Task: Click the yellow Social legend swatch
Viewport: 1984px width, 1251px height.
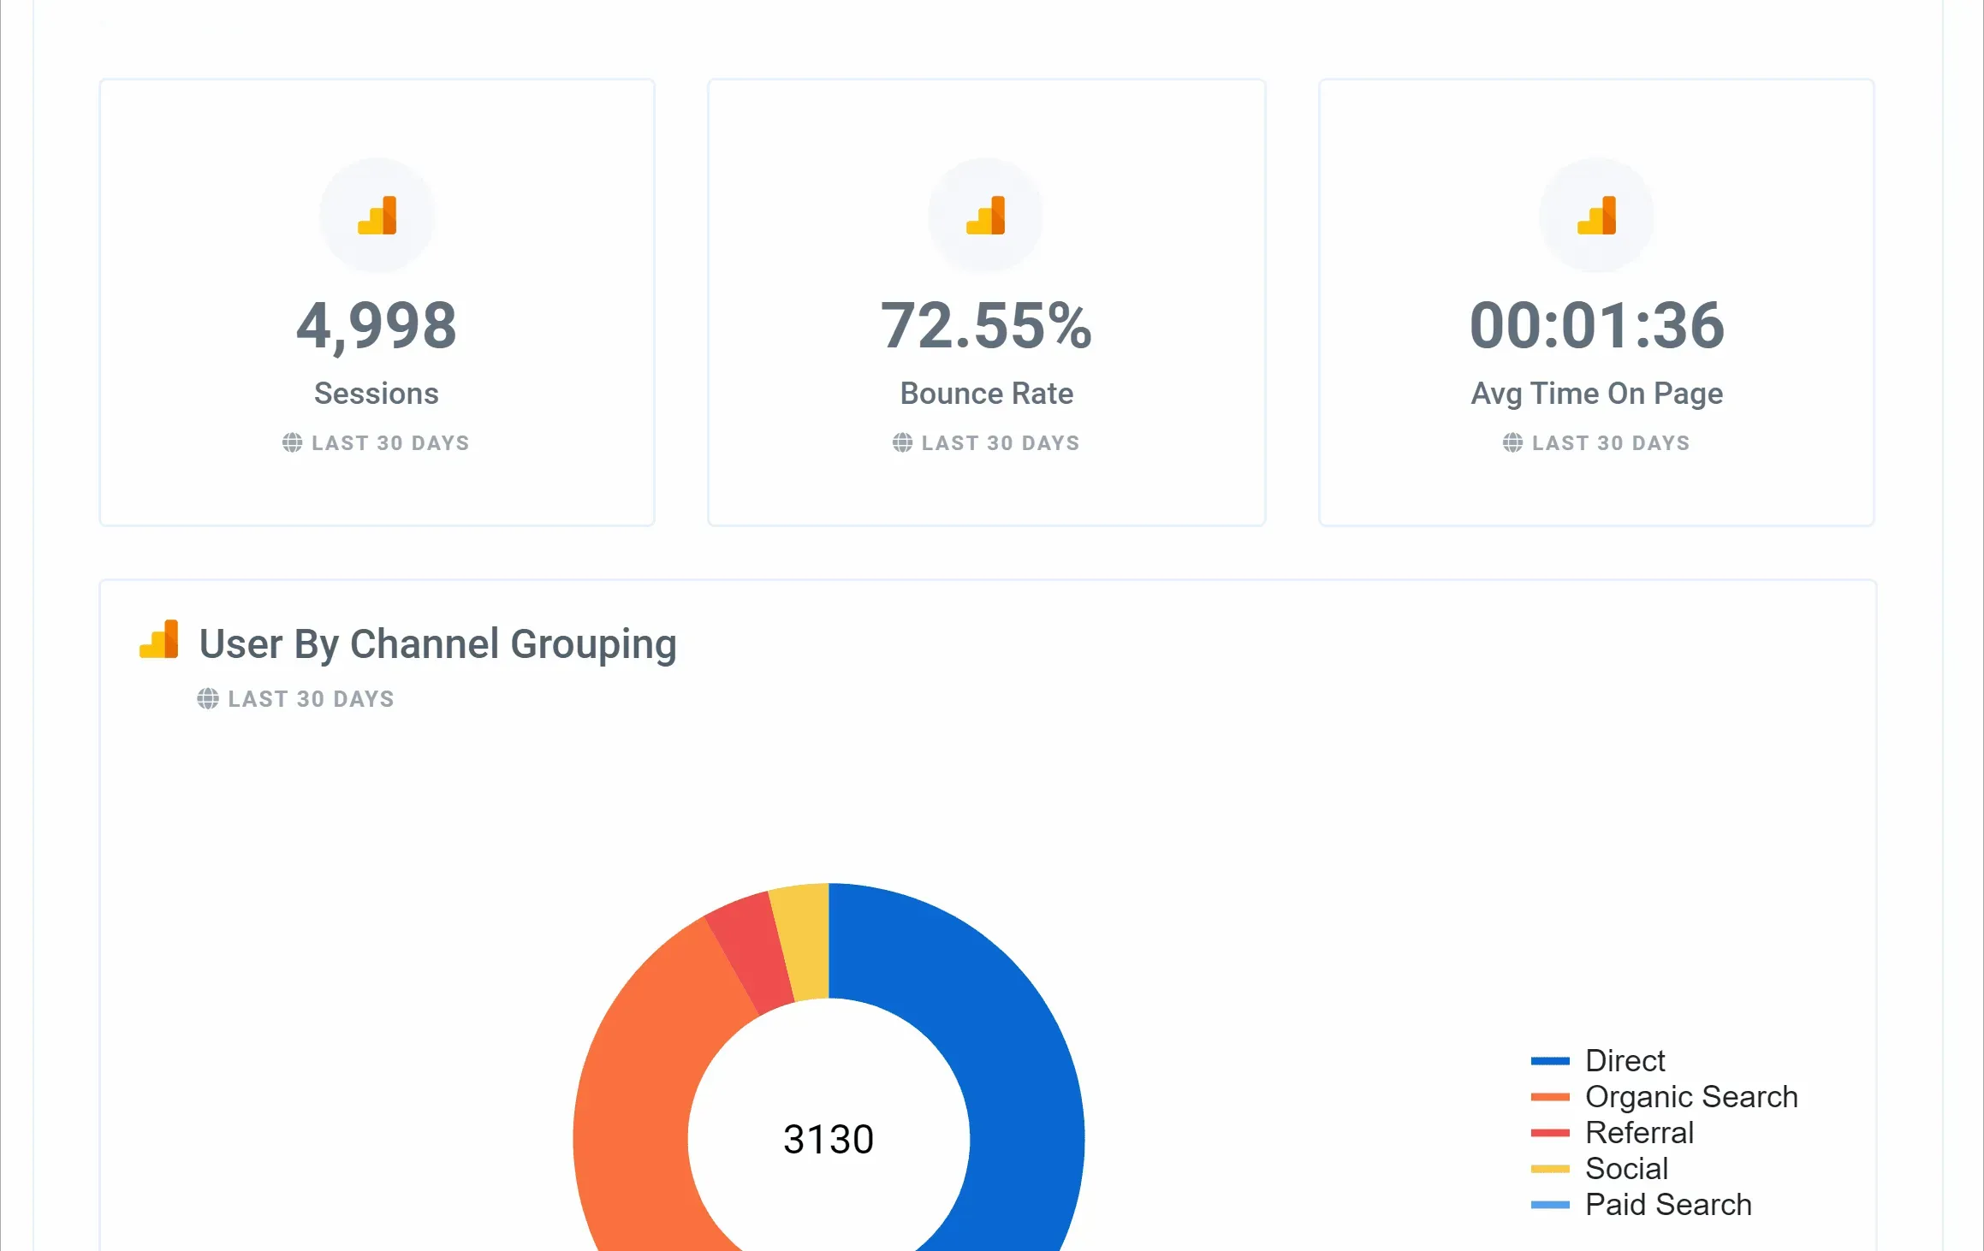Action: coord(1550,1169)
